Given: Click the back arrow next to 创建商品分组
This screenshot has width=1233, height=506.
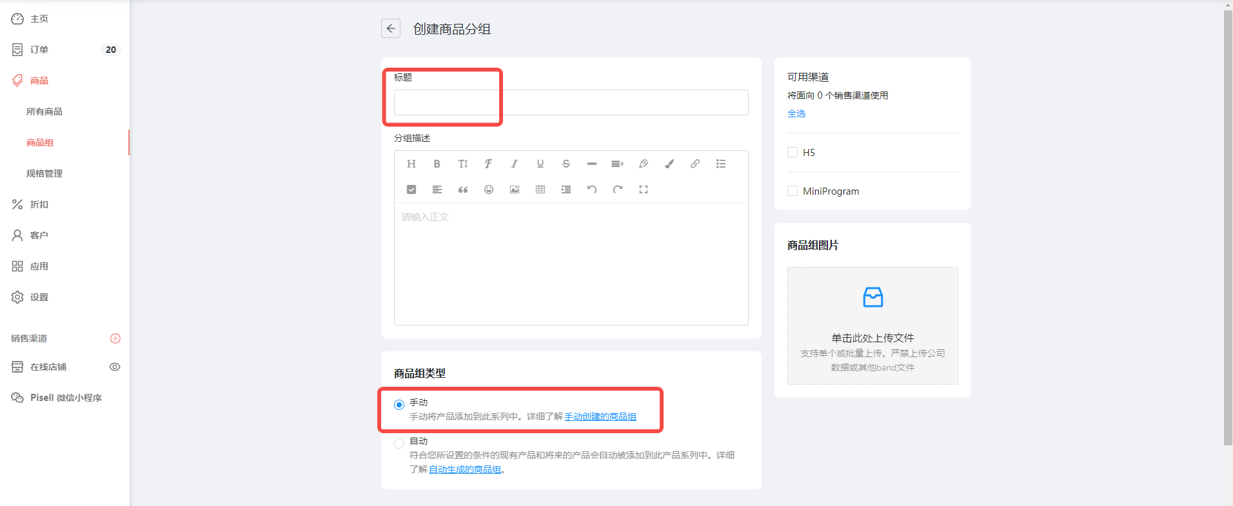Looking at the screenshot, I should pyautogui.click(x=391, y=28).
